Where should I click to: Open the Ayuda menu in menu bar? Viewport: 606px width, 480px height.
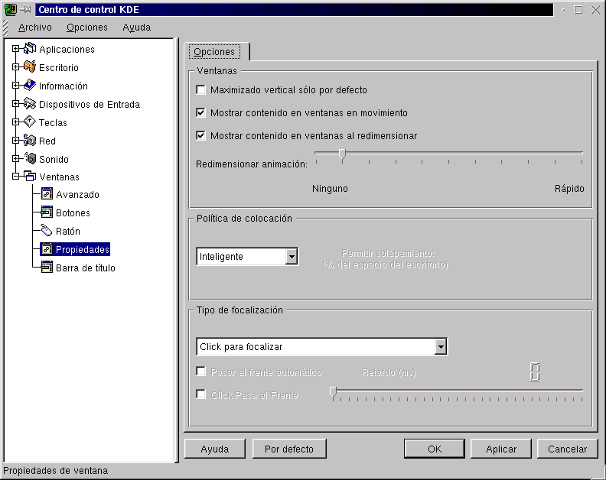(137, 27)
